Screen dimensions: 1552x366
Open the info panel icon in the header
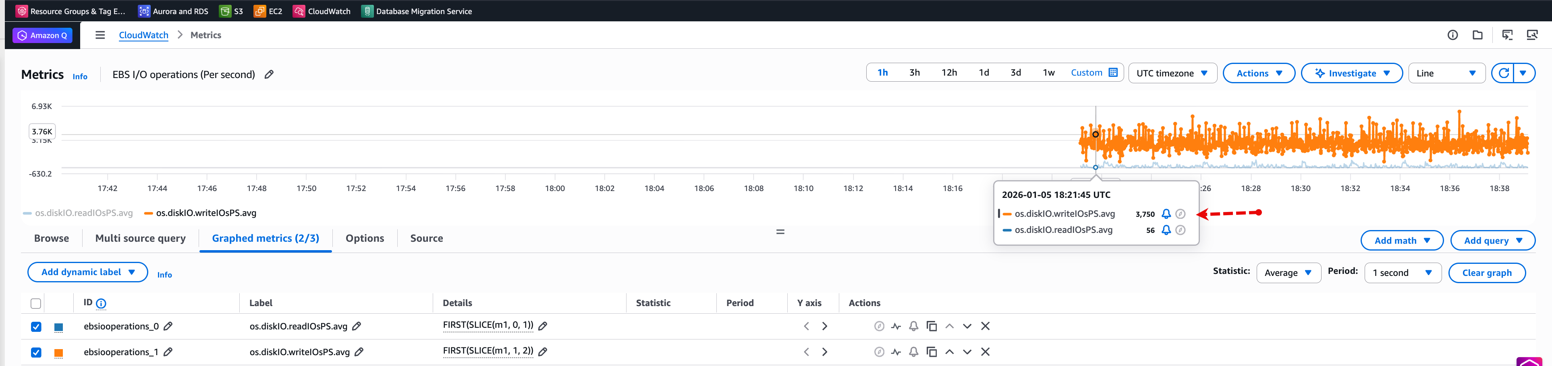(1452, 35)
